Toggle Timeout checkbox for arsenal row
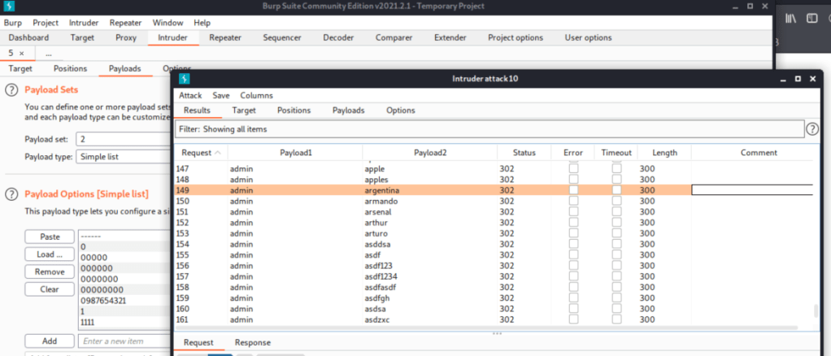This screenshot has height=356, width=831. [x=617, y=212]
